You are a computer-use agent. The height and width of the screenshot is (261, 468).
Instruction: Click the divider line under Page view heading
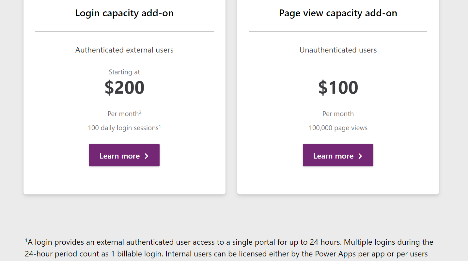coord(338,31)
